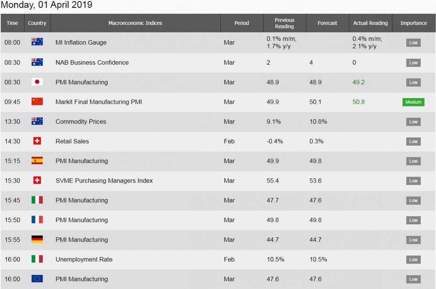Click the Low badge in MI Inflation Gauge row
Image resolution: width=436 pixels, height=289 pixels.
[x=413, y=42]
